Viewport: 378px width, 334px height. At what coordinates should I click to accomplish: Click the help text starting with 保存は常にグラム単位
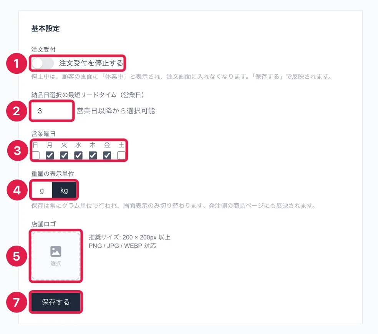tap(174, 206)
